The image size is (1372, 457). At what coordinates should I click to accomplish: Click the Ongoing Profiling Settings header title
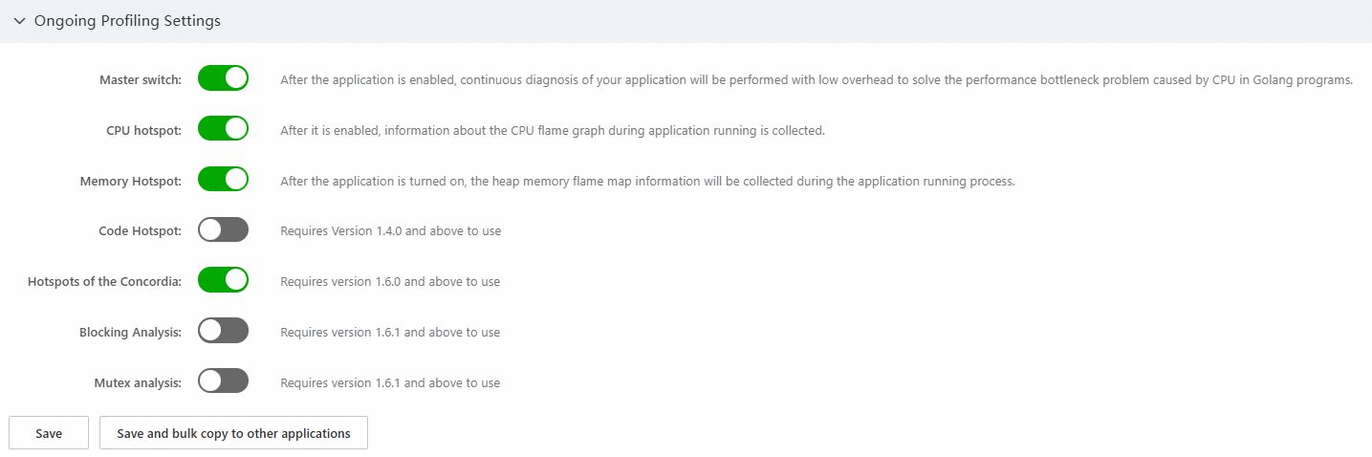click(x=127, y=21)
